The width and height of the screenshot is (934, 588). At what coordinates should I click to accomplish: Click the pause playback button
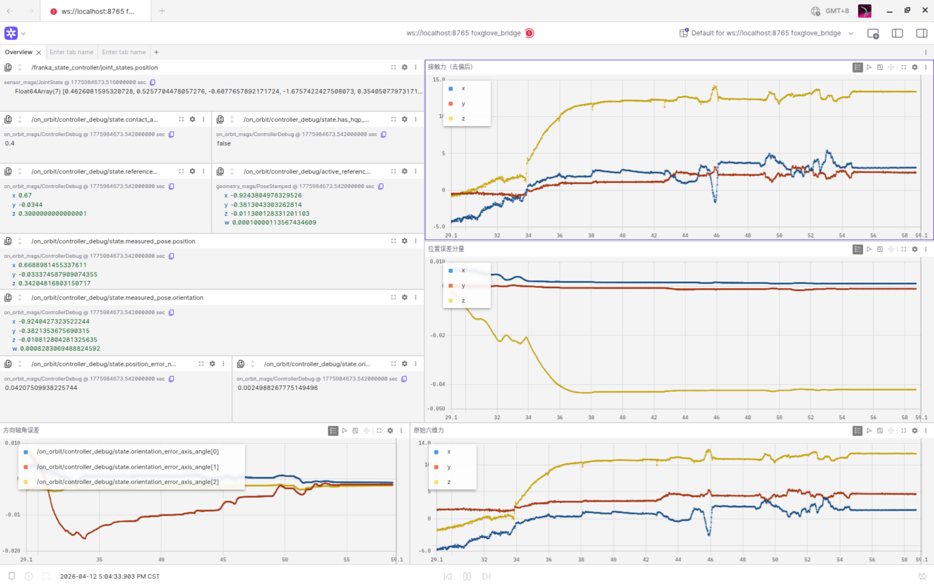pos(467,576)
